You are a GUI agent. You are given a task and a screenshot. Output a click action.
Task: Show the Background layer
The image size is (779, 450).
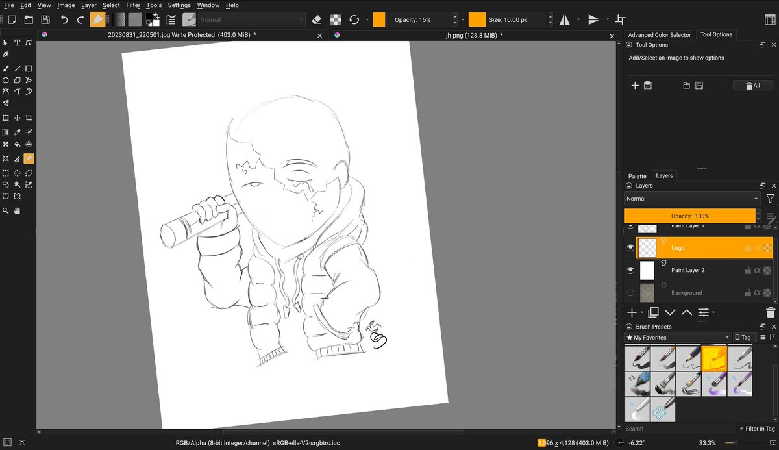630,293
